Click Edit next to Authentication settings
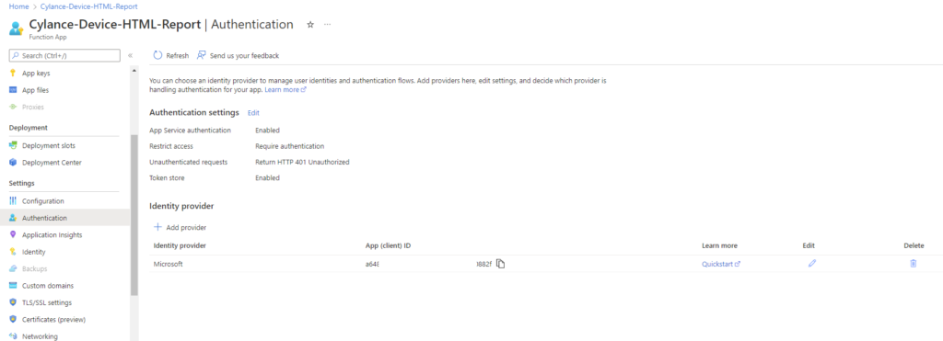Viewport: 943px width, 341px height. [x=253, y=112]
